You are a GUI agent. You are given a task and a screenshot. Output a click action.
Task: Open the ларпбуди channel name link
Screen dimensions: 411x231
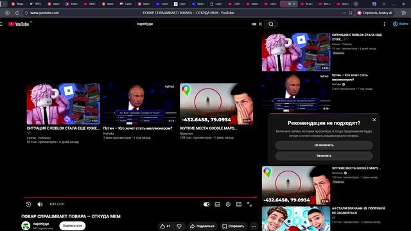[x=41, y=224]
